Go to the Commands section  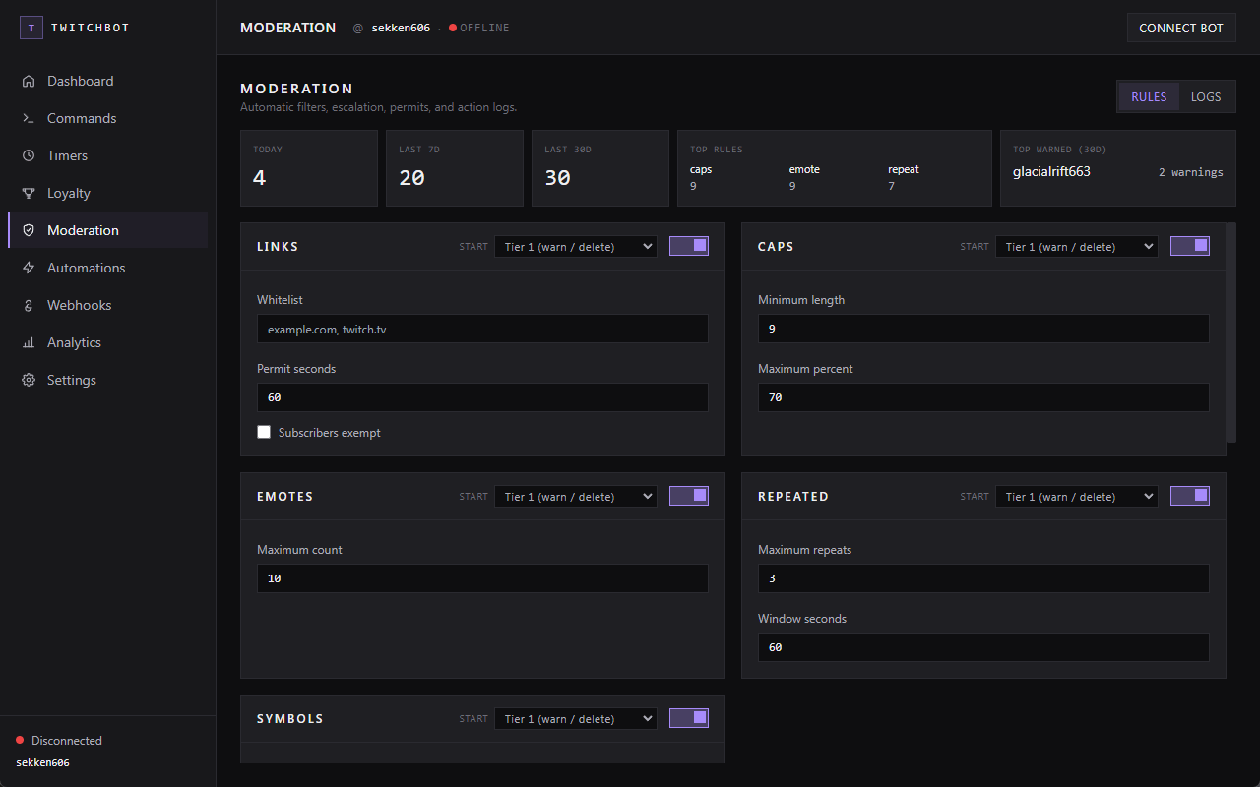[x=108, y=118]
